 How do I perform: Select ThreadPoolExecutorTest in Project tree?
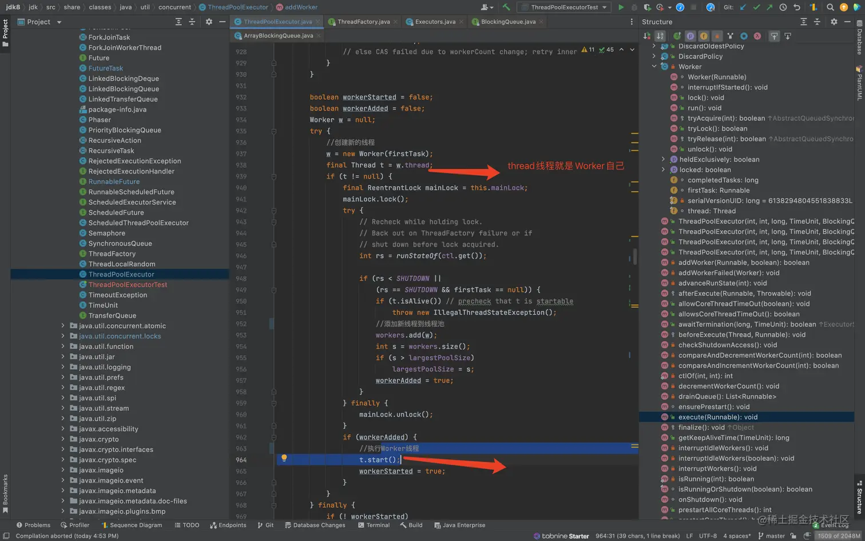[x=128, y=285]
